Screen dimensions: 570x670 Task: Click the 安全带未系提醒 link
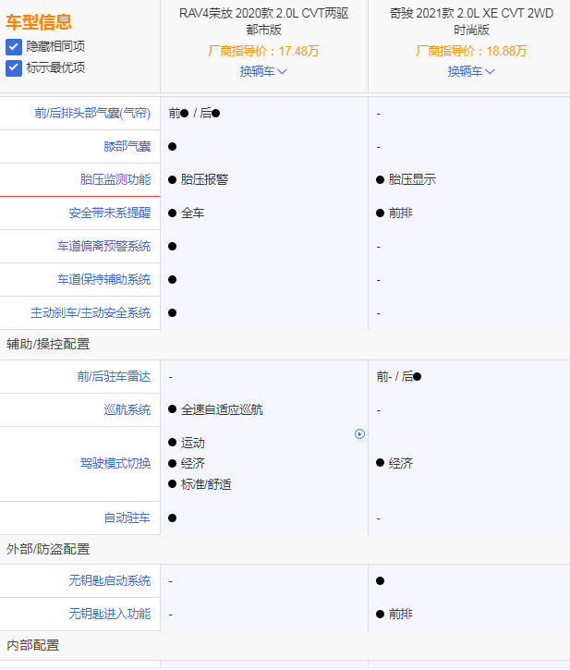click(110, 213)
